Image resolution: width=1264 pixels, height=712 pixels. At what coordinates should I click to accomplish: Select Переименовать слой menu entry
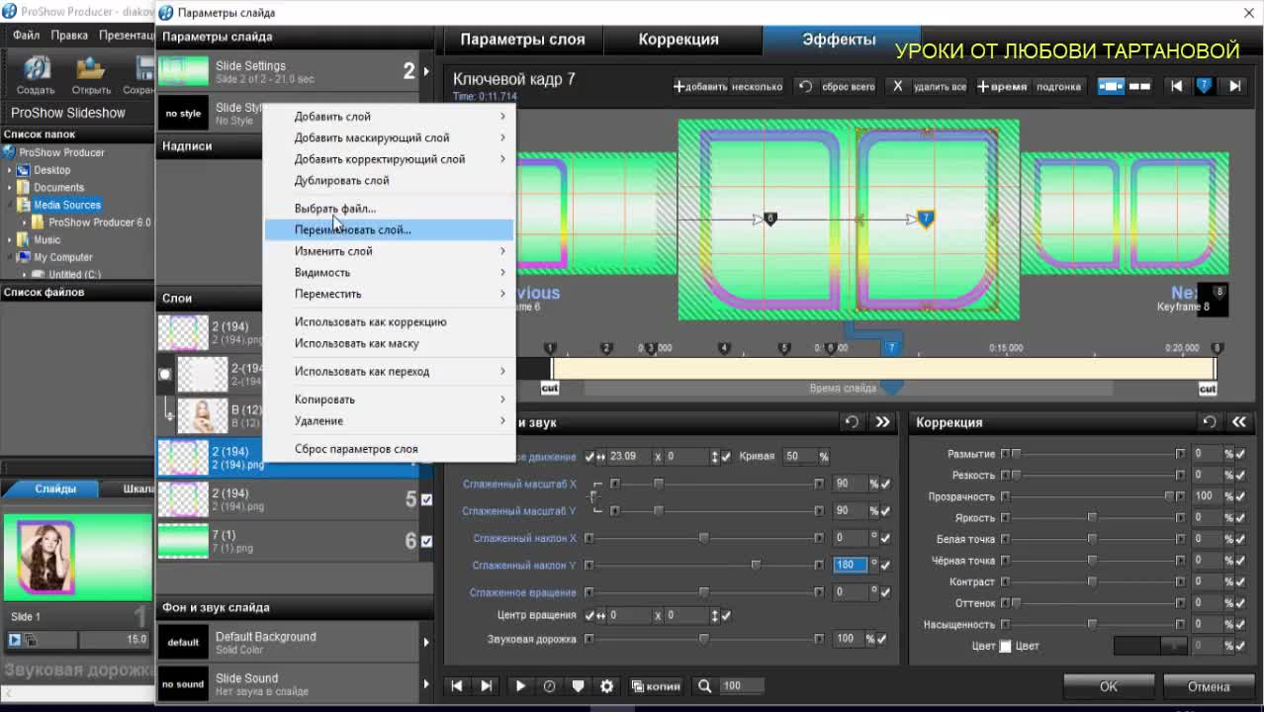[389, 229]
